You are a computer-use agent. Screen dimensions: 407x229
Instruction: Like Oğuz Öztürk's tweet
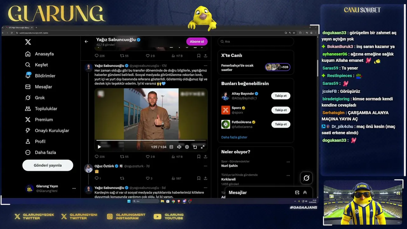coord(149,178)
